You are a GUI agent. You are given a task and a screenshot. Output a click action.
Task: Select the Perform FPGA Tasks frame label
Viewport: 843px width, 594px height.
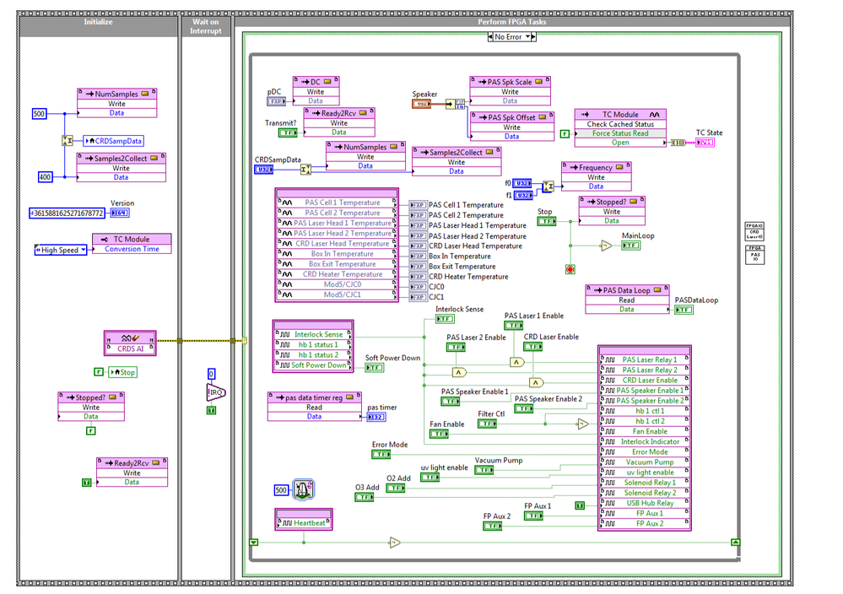coord(512,22)
